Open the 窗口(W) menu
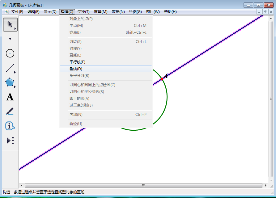Viewport: 276px width, 198px height. [153, 12]
